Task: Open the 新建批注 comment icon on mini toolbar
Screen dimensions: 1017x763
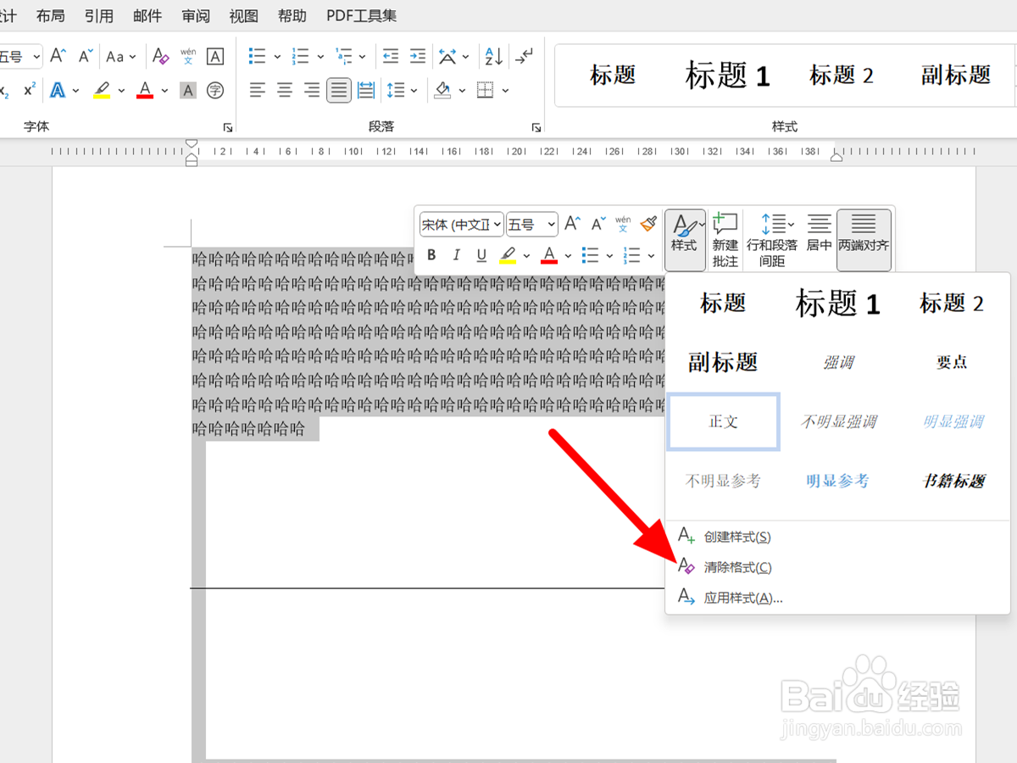Action: (x=725, y=239)
